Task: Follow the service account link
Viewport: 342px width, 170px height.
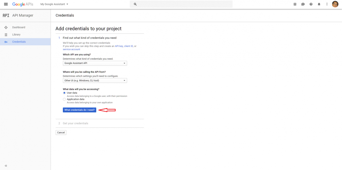Action: click(72, 49)
